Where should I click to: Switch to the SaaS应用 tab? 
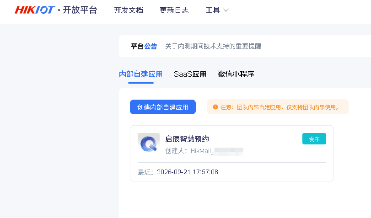pos(190,74)
